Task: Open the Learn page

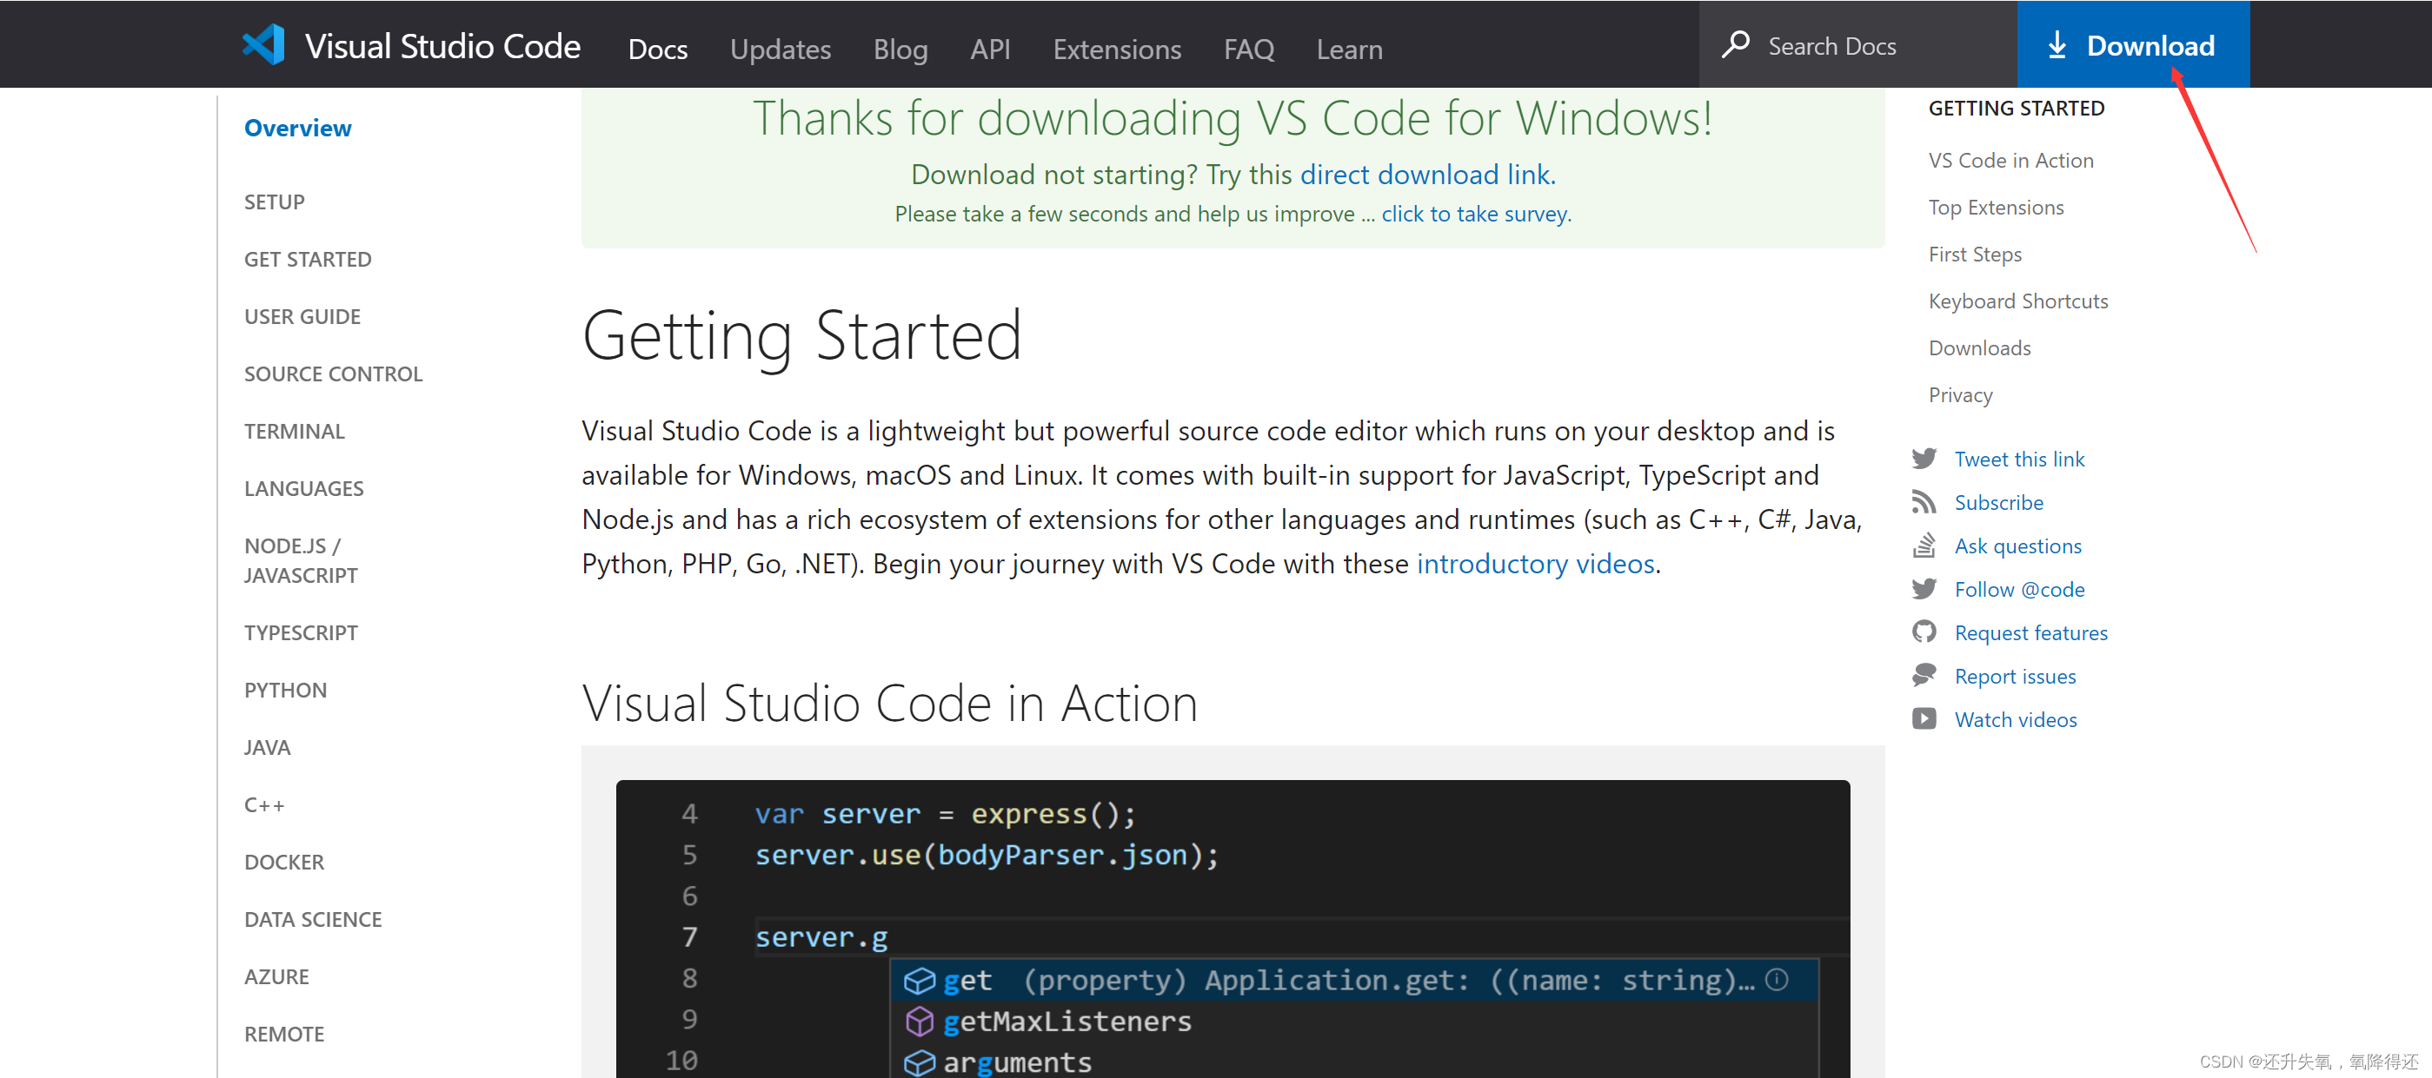Action: pyautogui.click(x=1350, y=49)
